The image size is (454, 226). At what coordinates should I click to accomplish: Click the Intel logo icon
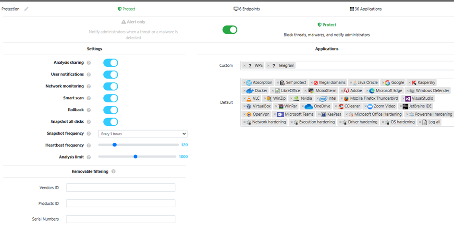tap(323, 98)
